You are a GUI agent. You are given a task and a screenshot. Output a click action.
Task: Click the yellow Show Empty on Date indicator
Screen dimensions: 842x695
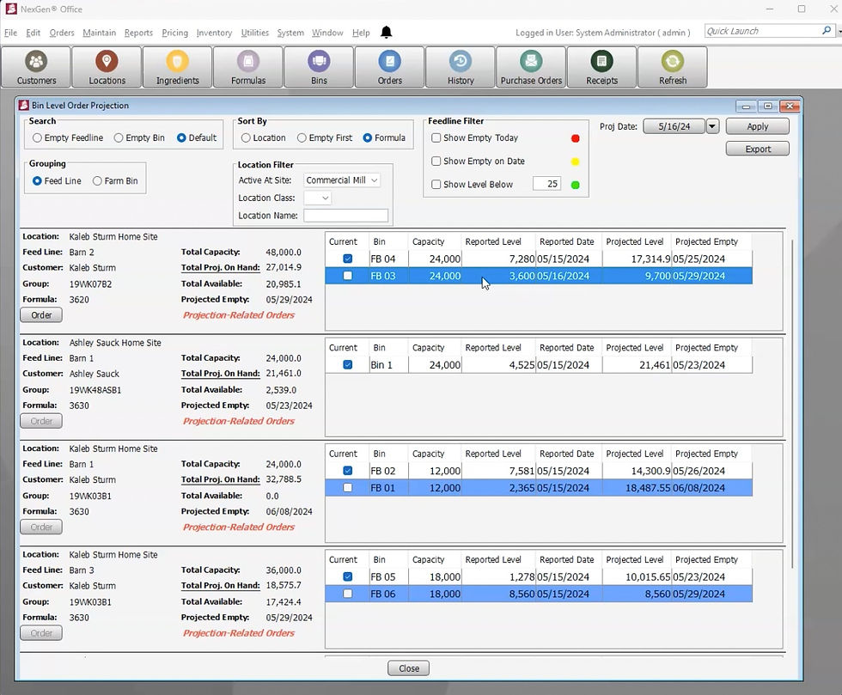[x=575, y=162]
